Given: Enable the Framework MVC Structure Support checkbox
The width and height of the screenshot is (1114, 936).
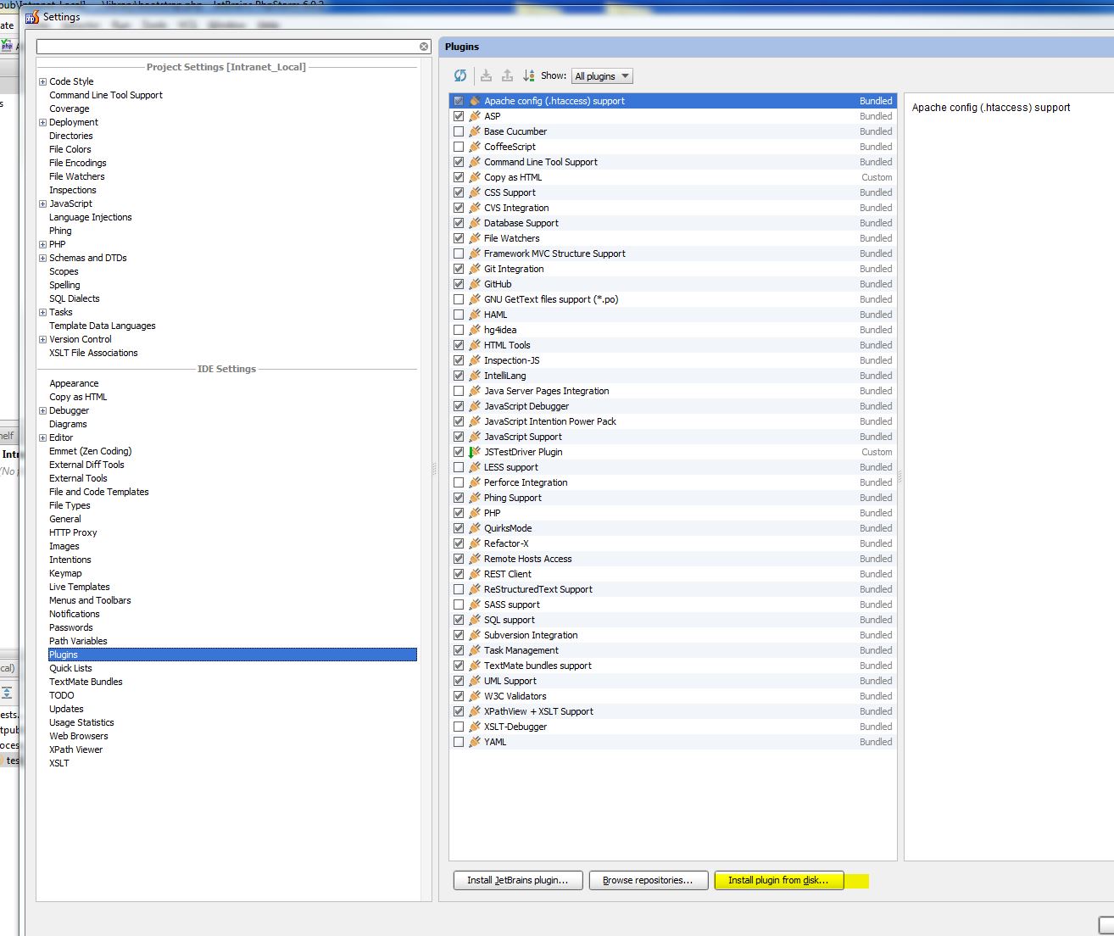Looking at the screenshot, I should [459, 253].
